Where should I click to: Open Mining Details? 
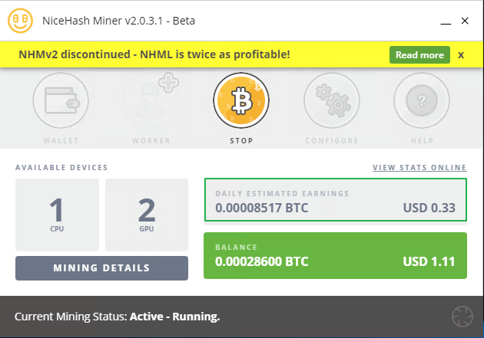pos(101,268)
